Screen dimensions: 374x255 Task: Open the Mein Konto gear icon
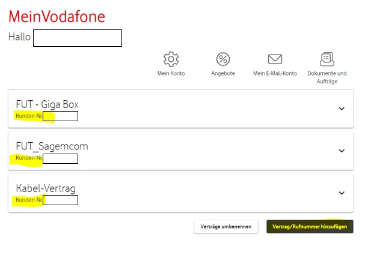tap(171, 59)
